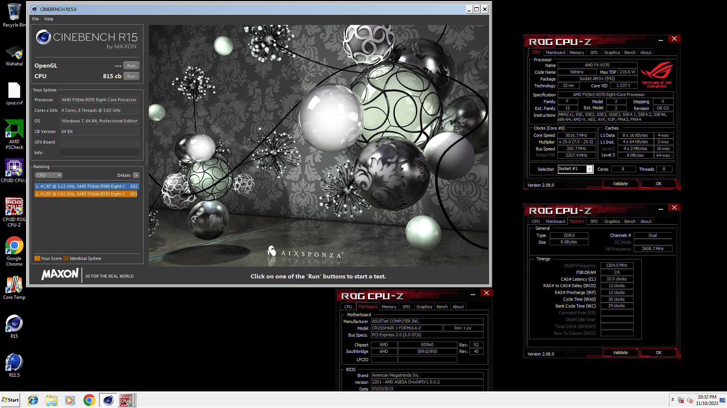The image size is (727, 408).
Task: Open the Wahaha! desktop shortcut
Action: (x=14, y=56)
